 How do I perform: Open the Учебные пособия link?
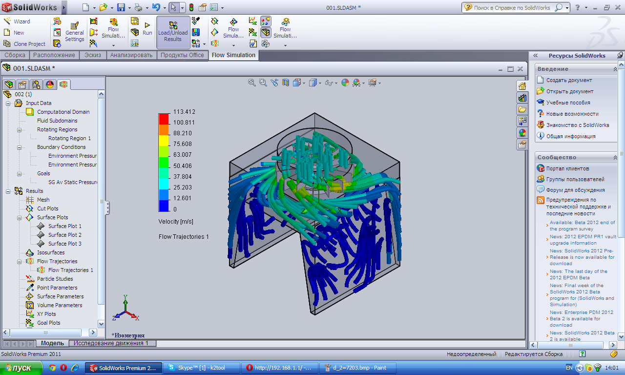(x=568, y=103)
